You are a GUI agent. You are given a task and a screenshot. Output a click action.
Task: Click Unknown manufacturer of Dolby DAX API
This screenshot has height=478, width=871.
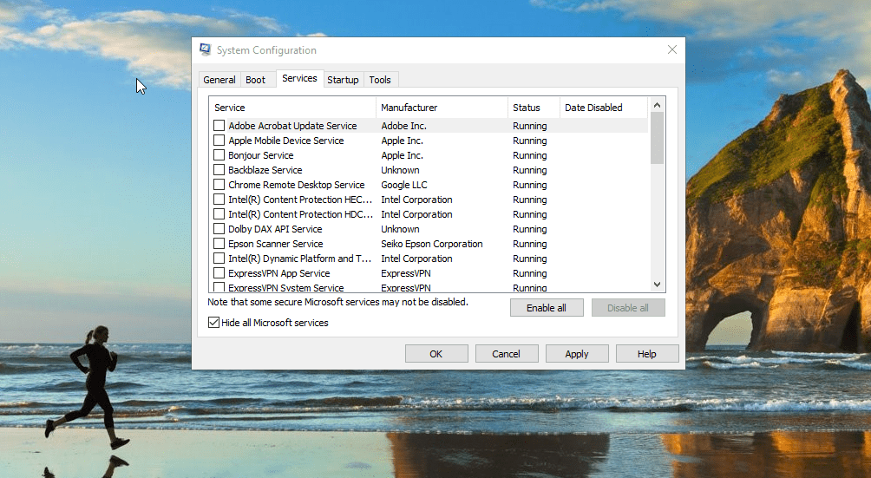(401, 229)
